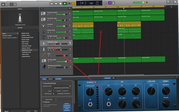Click the Catch Playhead button above tracks

point(70,9)
